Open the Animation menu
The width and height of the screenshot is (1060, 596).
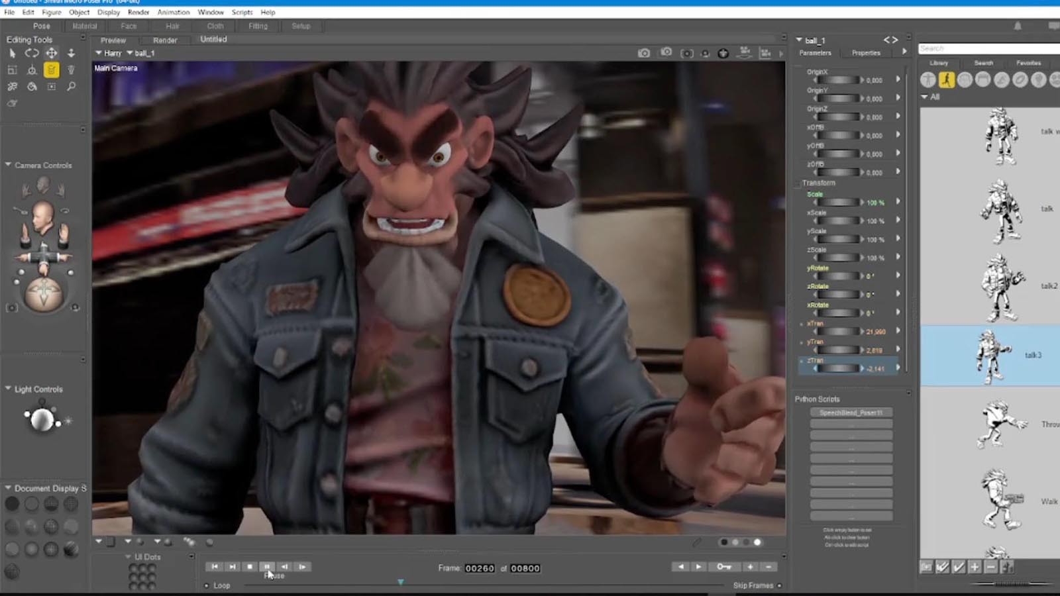(x=174, y=12)
